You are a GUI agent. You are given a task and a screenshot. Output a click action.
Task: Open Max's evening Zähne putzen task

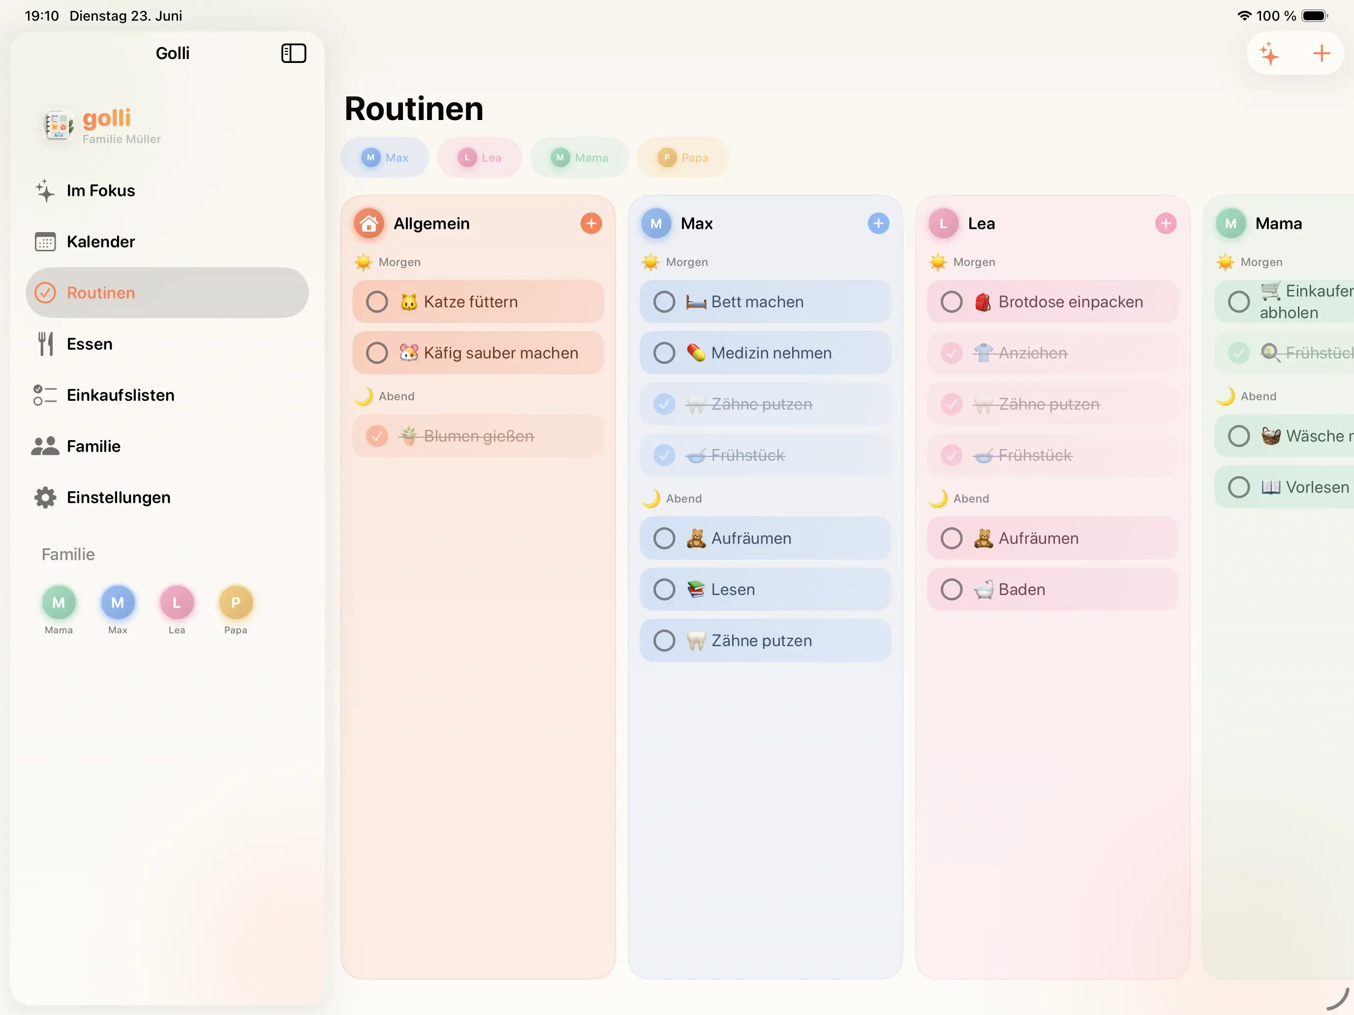(x=765, y=641)
